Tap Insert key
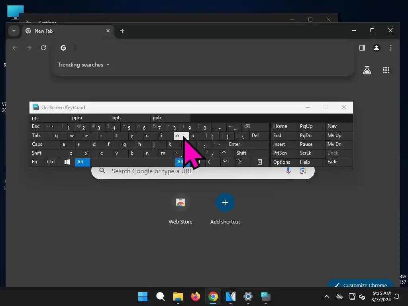 [x=284, y=144]
